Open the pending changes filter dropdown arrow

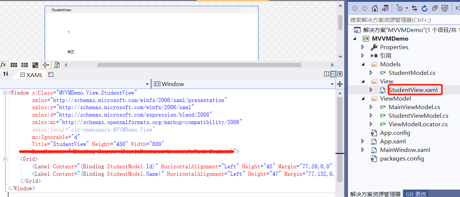click(x=407, y=8)
